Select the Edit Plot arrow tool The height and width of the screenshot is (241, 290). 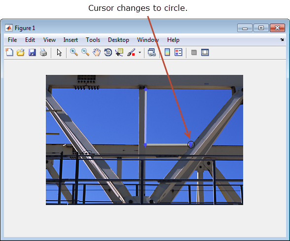pos(59,52)
